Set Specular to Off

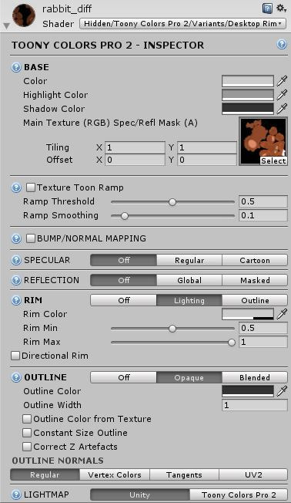[x=124, y=260]
